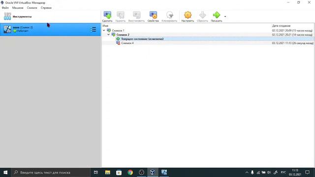Open Task View on taskbar
Screen dimensions: 315x177
(96, 173)
